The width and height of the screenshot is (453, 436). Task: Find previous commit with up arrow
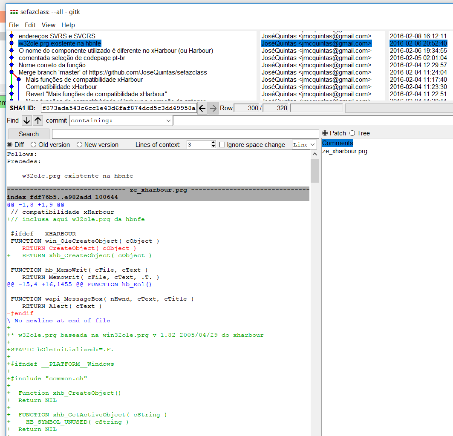pyautogui.click(x=38, y=120)
